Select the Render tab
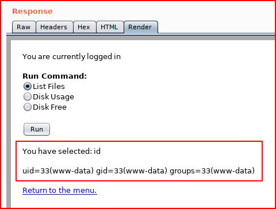This screenshot has width=276, height=209. (141, 27)
